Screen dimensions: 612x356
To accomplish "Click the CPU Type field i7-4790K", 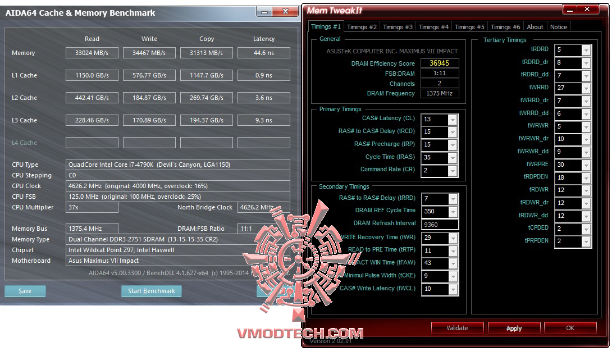I will coord(178,165).
